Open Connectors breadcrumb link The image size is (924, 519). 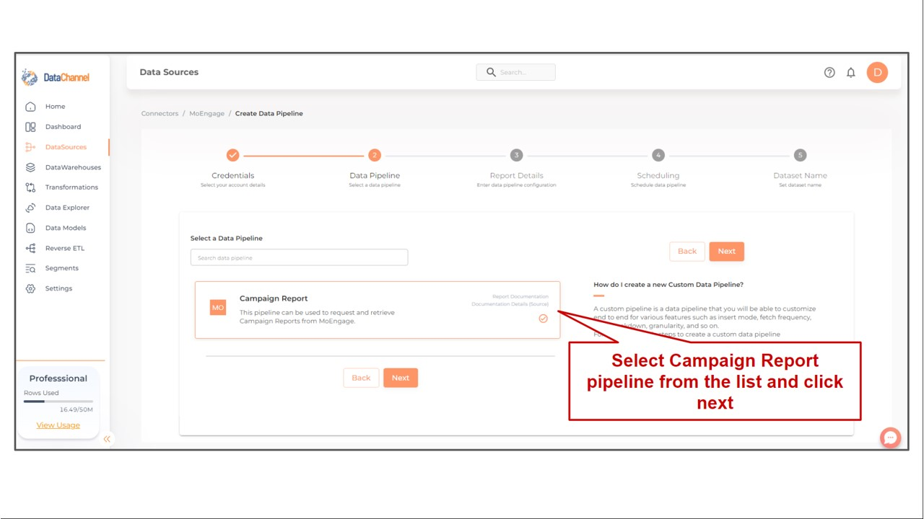click(x=160, y=113)
